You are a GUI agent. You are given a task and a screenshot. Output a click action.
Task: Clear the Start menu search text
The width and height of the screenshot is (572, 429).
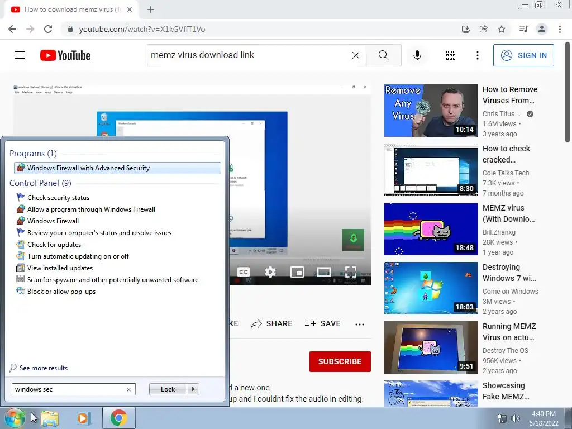point(129,389)
